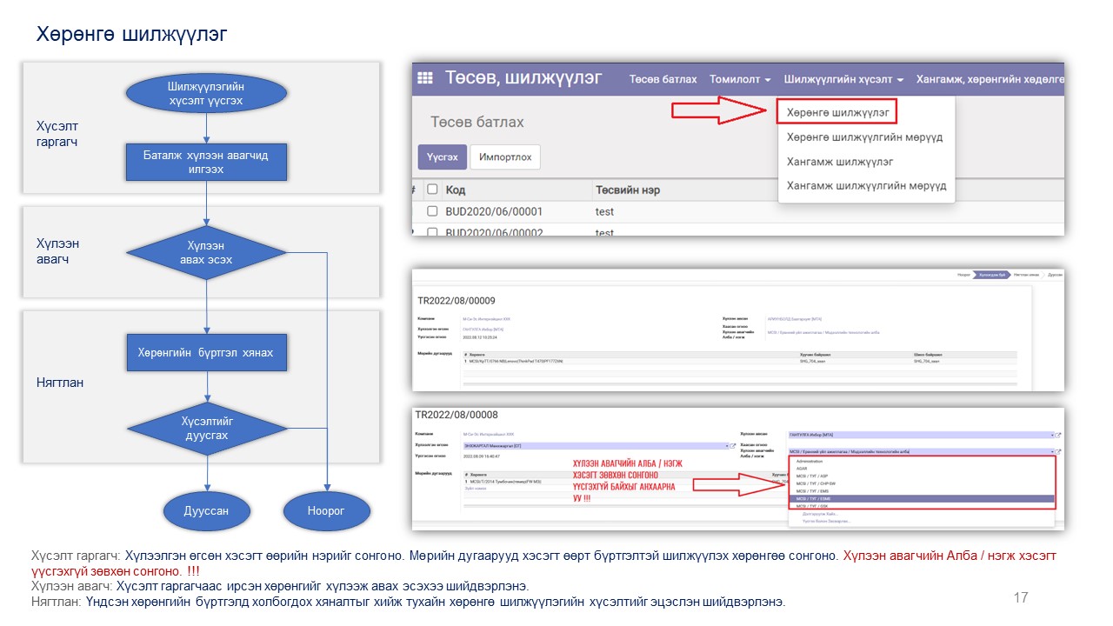Choose highlighted MCSI / ТҮГ / ESME option
The height and width of the screenshot is (626, 1113).
[922, 499]
